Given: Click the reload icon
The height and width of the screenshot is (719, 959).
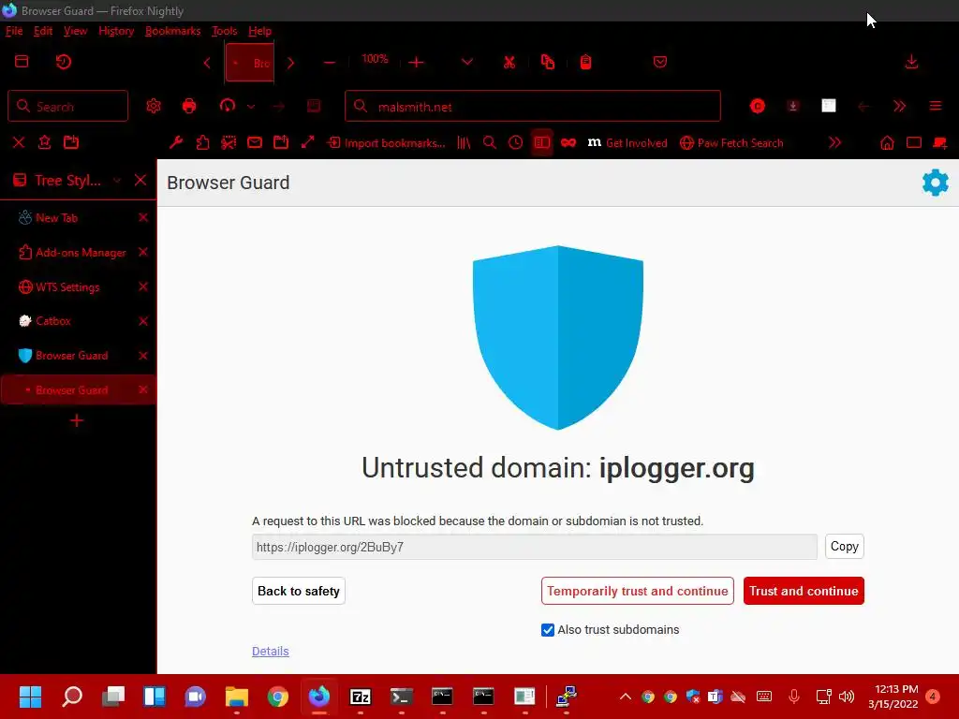Looking at the screenshot, I should pos(227,106).
